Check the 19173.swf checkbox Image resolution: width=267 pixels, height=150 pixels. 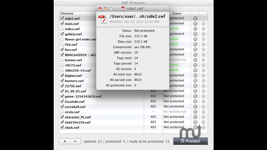click(62, 65)
